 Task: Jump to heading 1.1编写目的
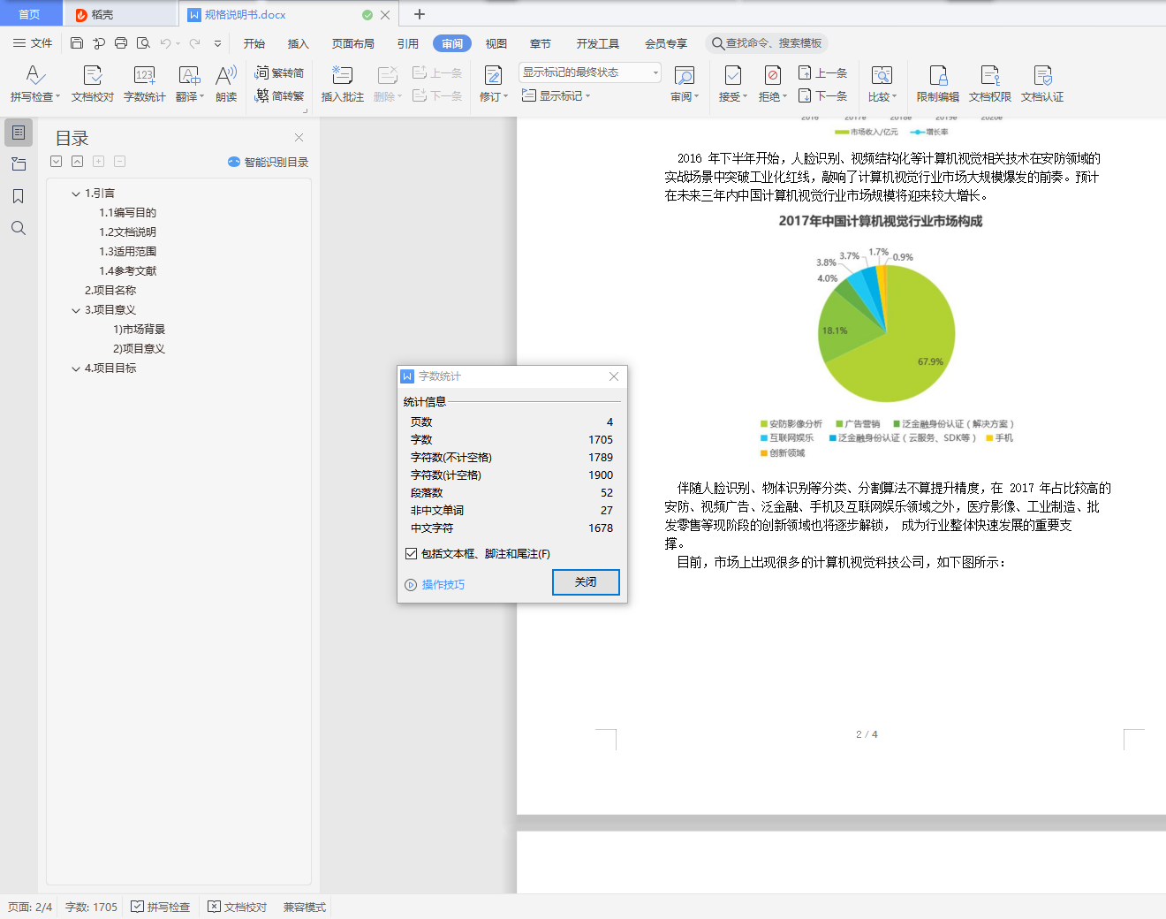point(127,213)
